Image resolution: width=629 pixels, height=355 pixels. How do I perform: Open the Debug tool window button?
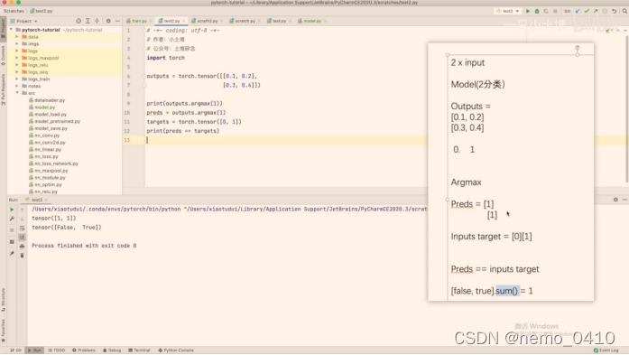point(112,350)
